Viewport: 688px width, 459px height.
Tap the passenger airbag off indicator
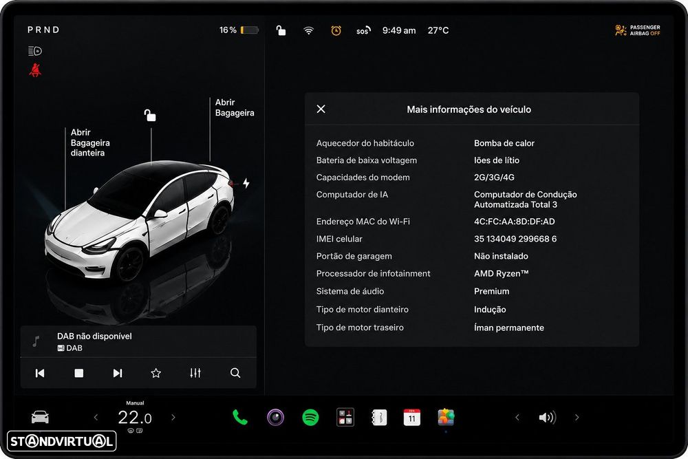pos(638,30)
